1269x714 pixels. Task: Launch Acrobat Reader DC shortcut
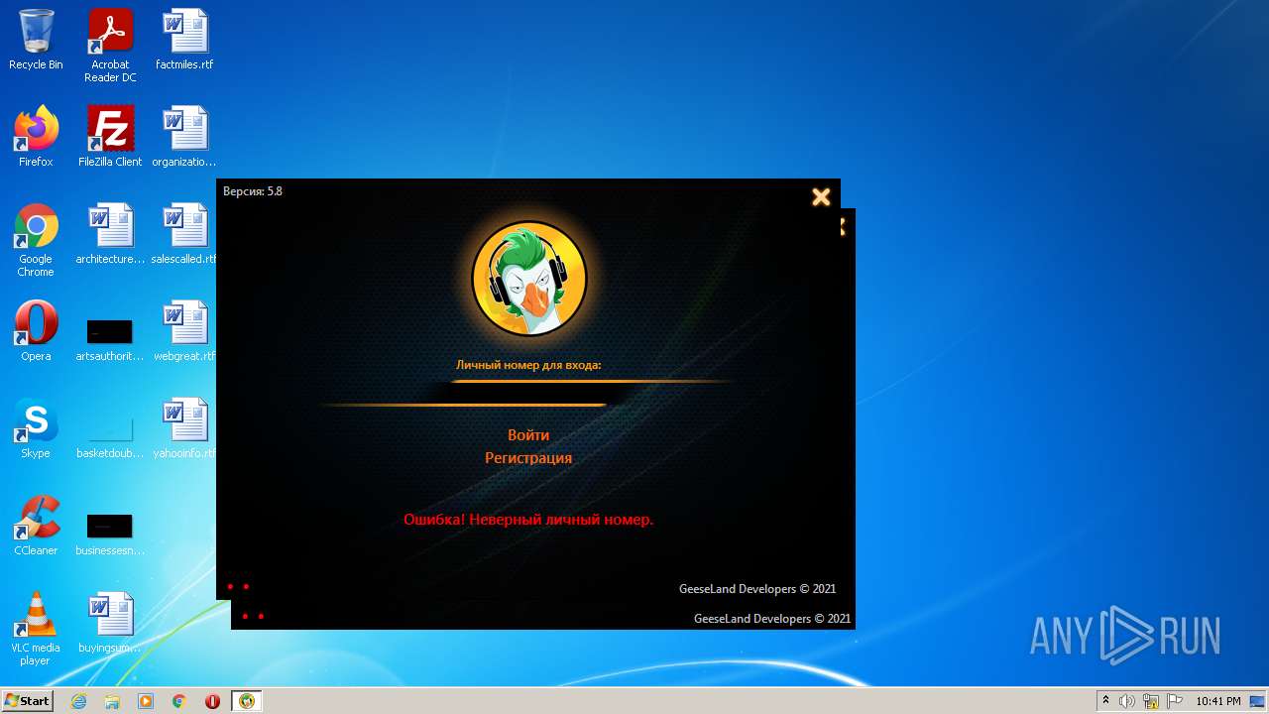click(110, 46)
